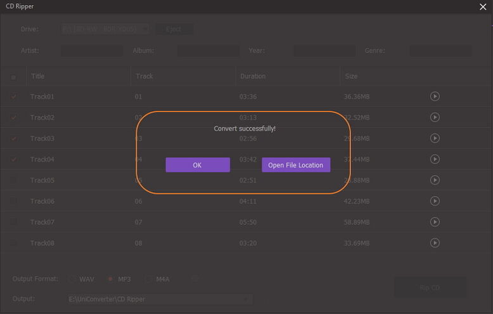Check the Track06 checkbox
The height and width of the screenshot is (314, 493).
13,201
